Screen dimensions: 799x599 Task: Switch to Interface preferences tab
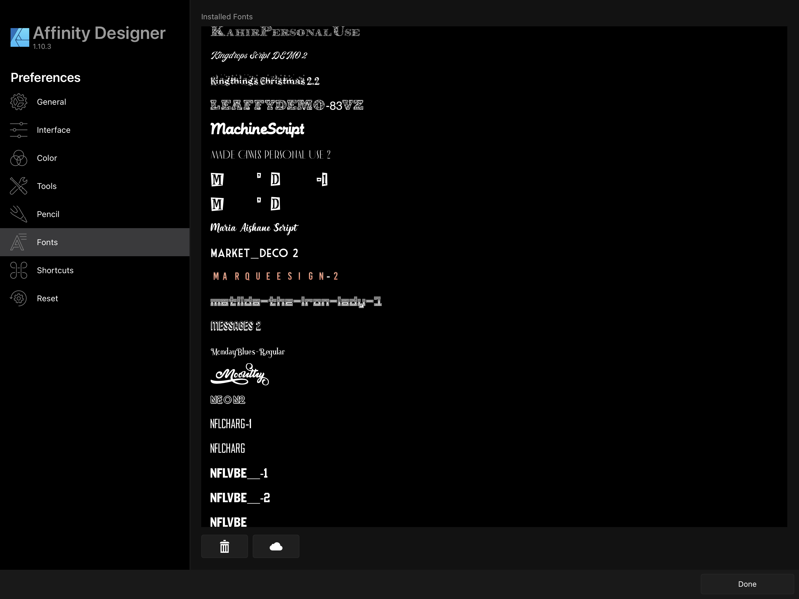95,130
